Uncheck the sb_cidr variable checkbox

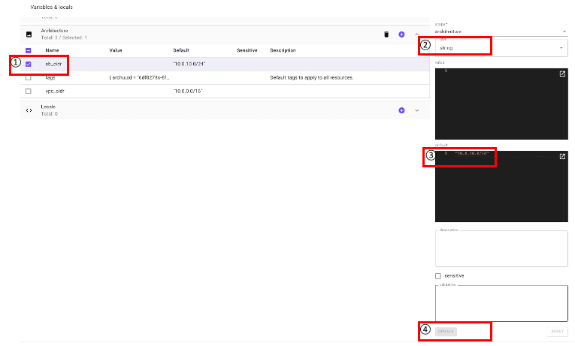[29, 64]
